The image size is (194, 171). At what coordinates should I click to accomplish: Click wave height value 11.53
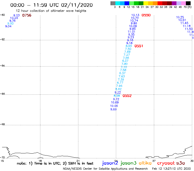189,29
